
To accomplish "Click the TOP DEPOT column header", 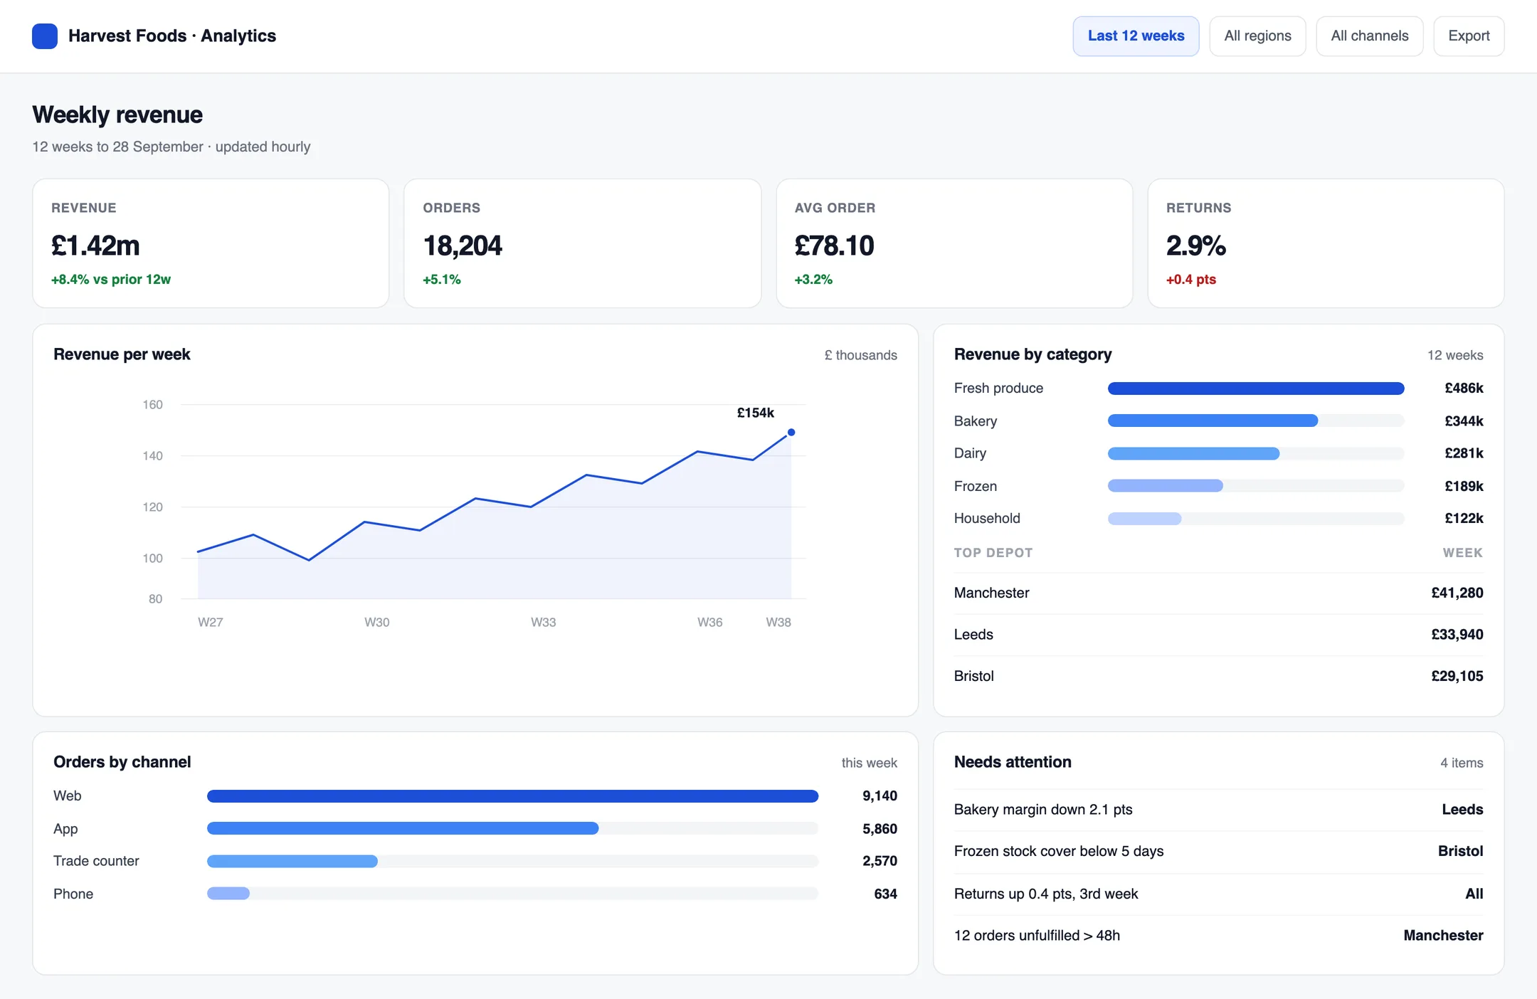I will 993,553.
